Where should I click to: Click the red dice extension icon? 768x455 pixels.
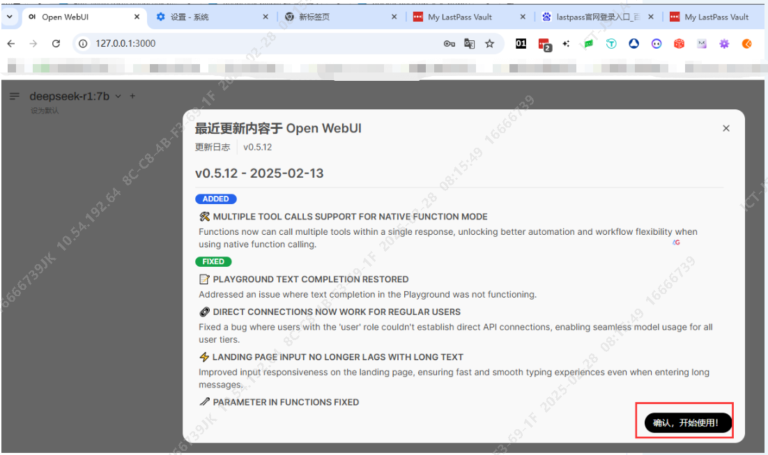[679, 44]
